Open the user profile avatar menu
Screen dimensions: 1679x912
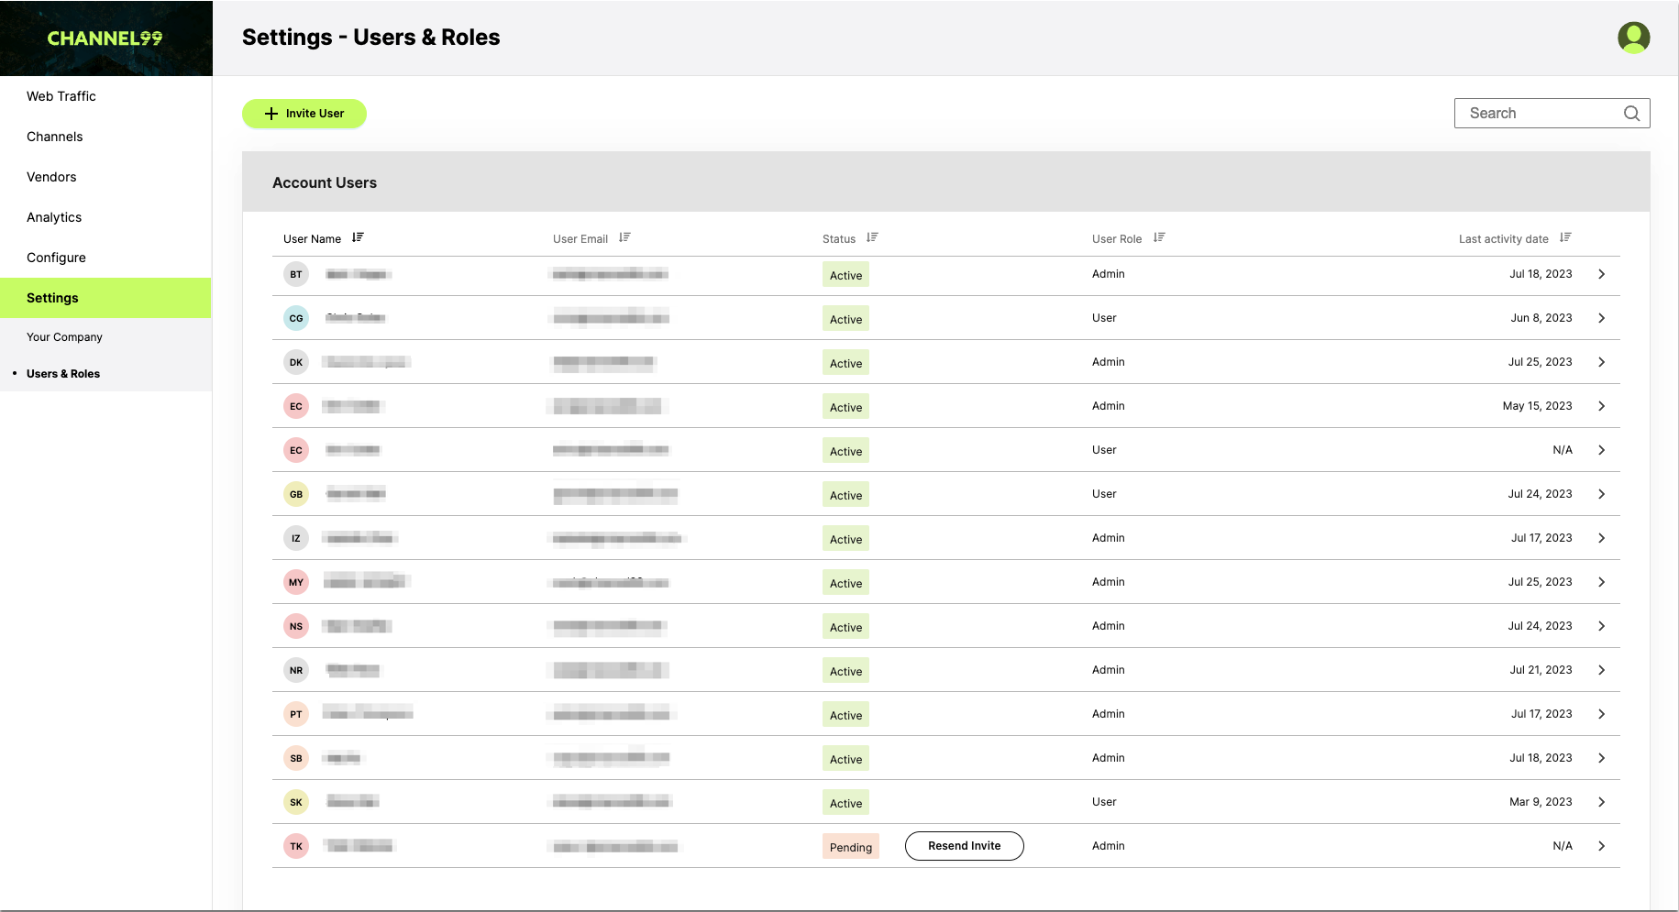pos(1633,38)
